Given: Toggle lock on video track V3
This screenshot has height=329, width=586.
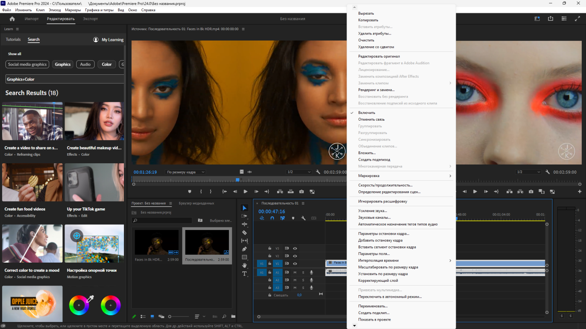Looking at the screenshot, I should click(270, 248).
